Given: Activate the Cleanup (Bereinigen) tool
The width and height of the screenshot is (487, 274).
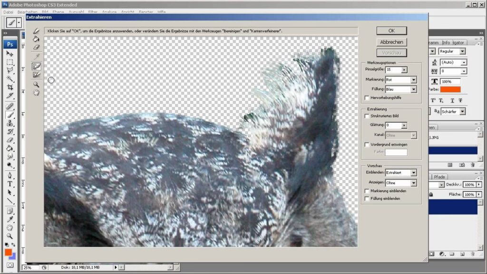Looking at the screenshot, I should 37,66.
